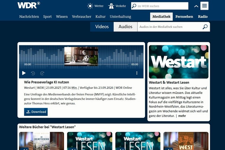Expand Westart description via 'mehr'

pyautogui.click(x=182, y=116)
